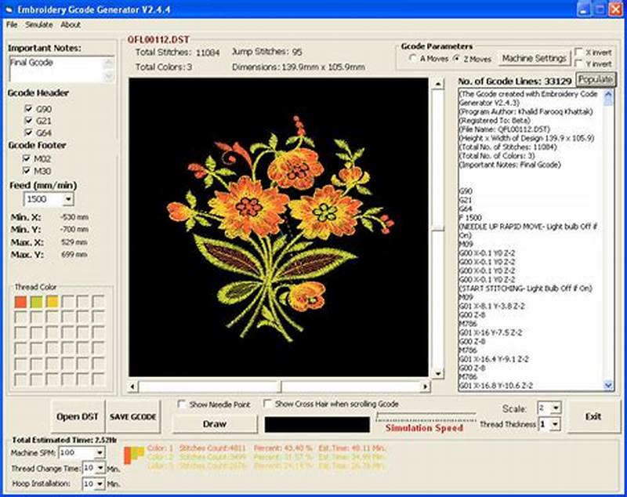This screenshot has height=497, width=627.
Task: Open the Feed mm/min dropdown
Action: pos(67,199)
